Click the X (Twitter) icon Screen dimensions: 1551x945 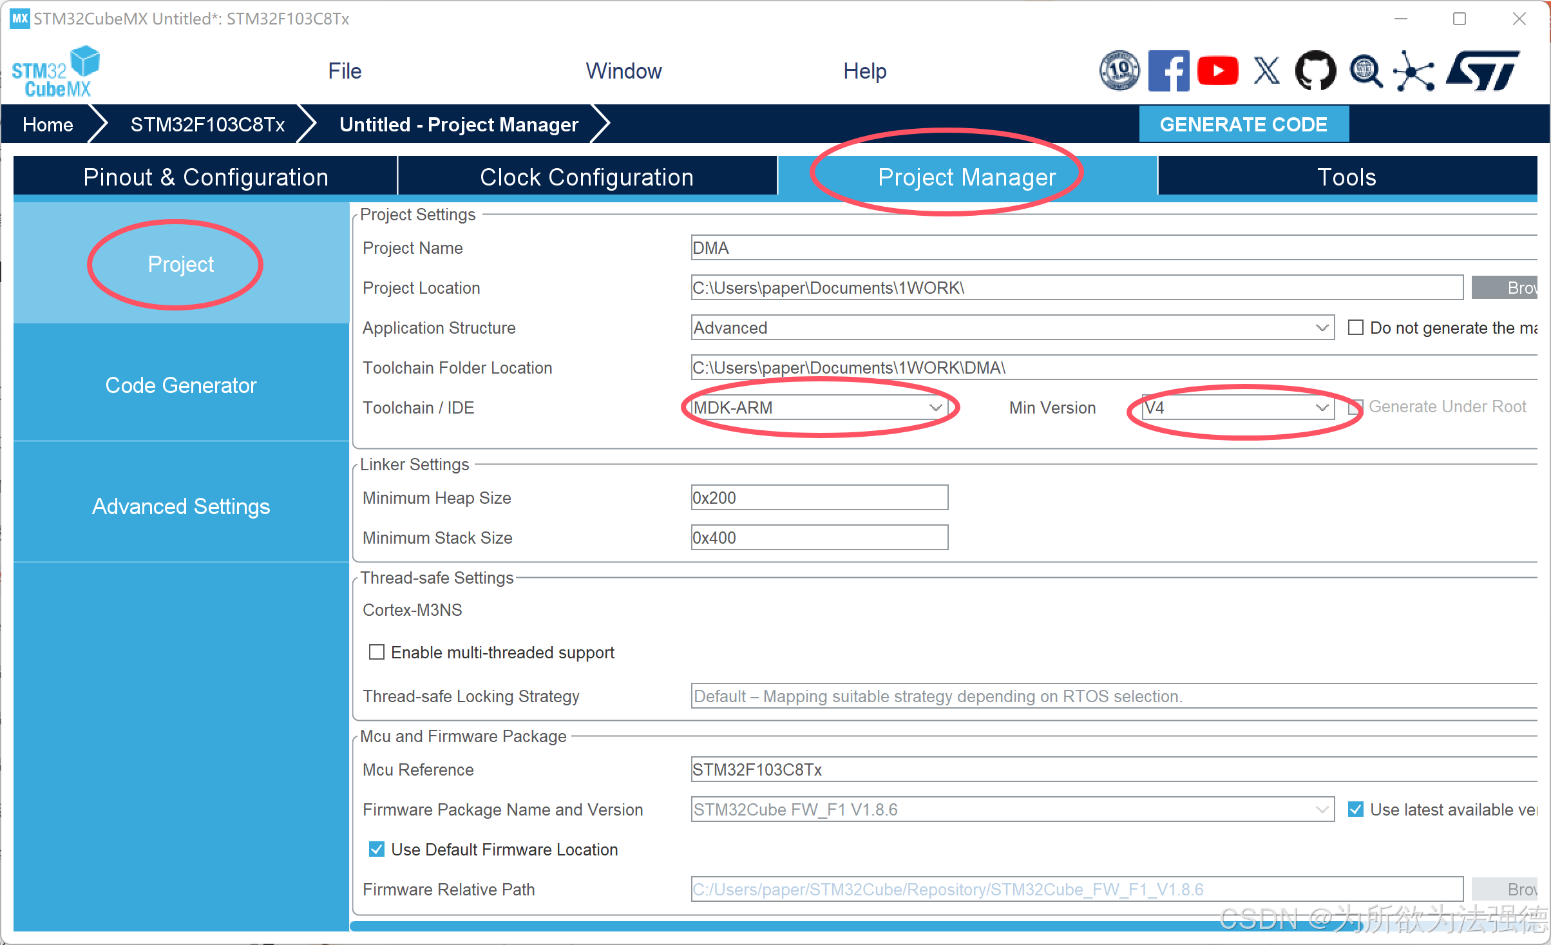(1266, 71)
